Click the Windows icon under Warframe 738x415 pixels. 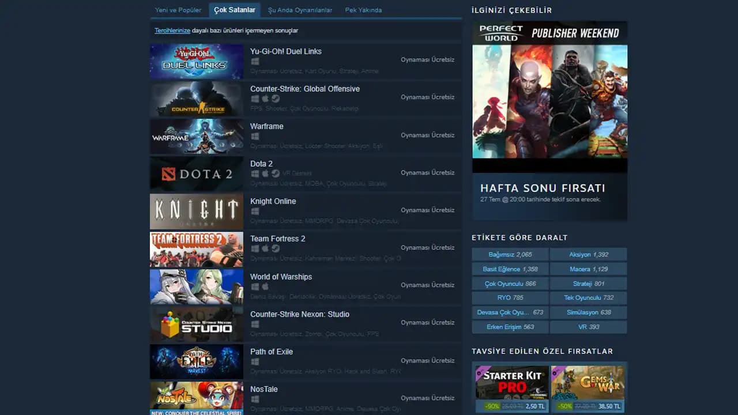coord(255,136)
